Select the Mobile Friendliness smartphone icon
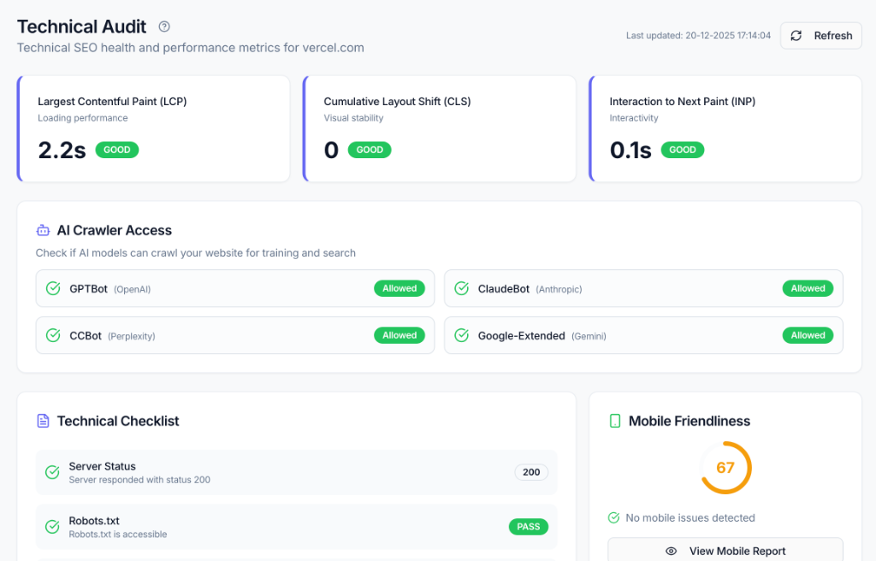 point(613,421)
